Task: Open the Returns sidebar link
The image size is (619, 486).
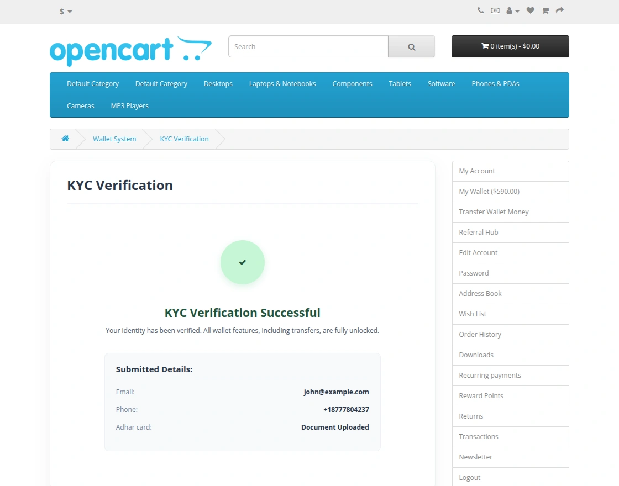Action: coord(511,416)
